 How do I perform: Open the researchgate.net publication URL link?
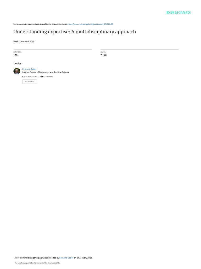(90, 24)
